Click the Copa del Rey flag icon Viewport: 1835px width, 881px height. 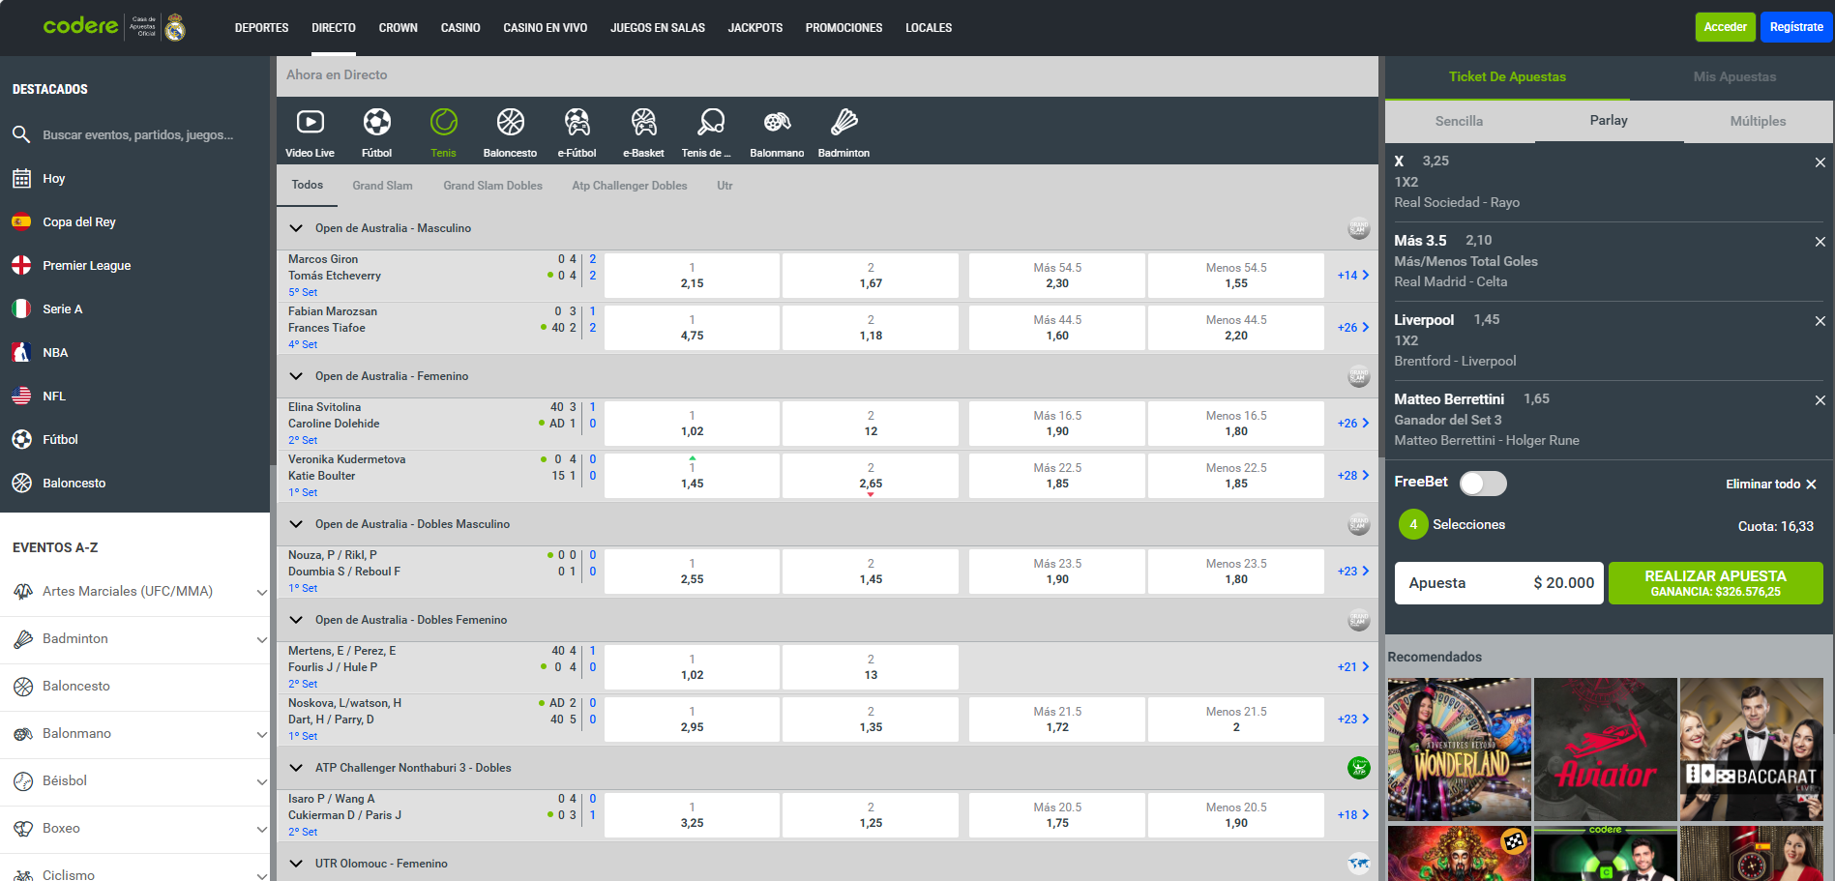[x=21, y=221]
